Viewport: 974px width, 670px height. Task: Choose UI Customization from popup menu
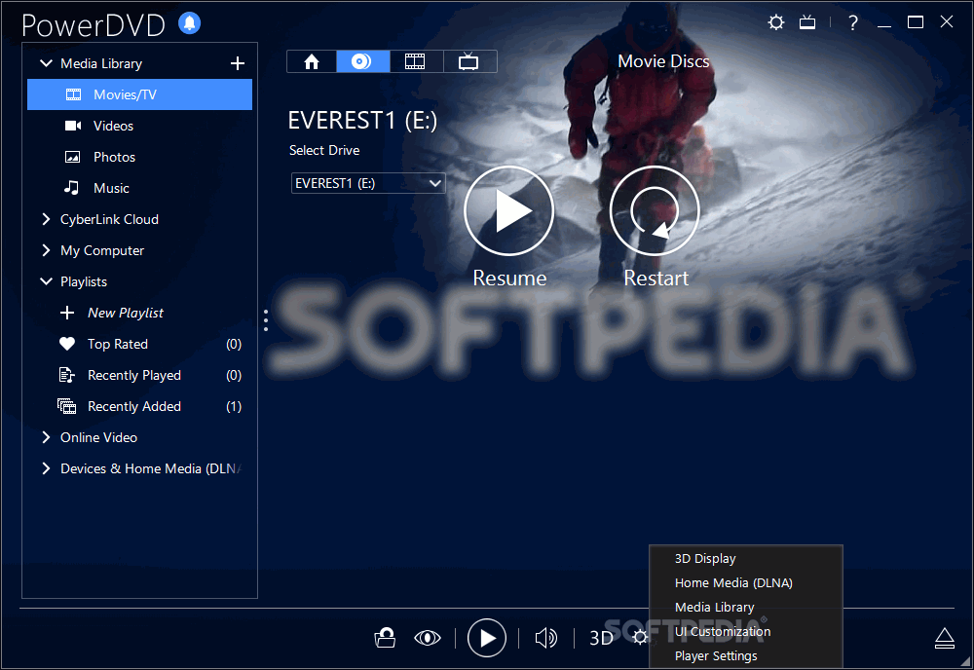coord(746,631)
